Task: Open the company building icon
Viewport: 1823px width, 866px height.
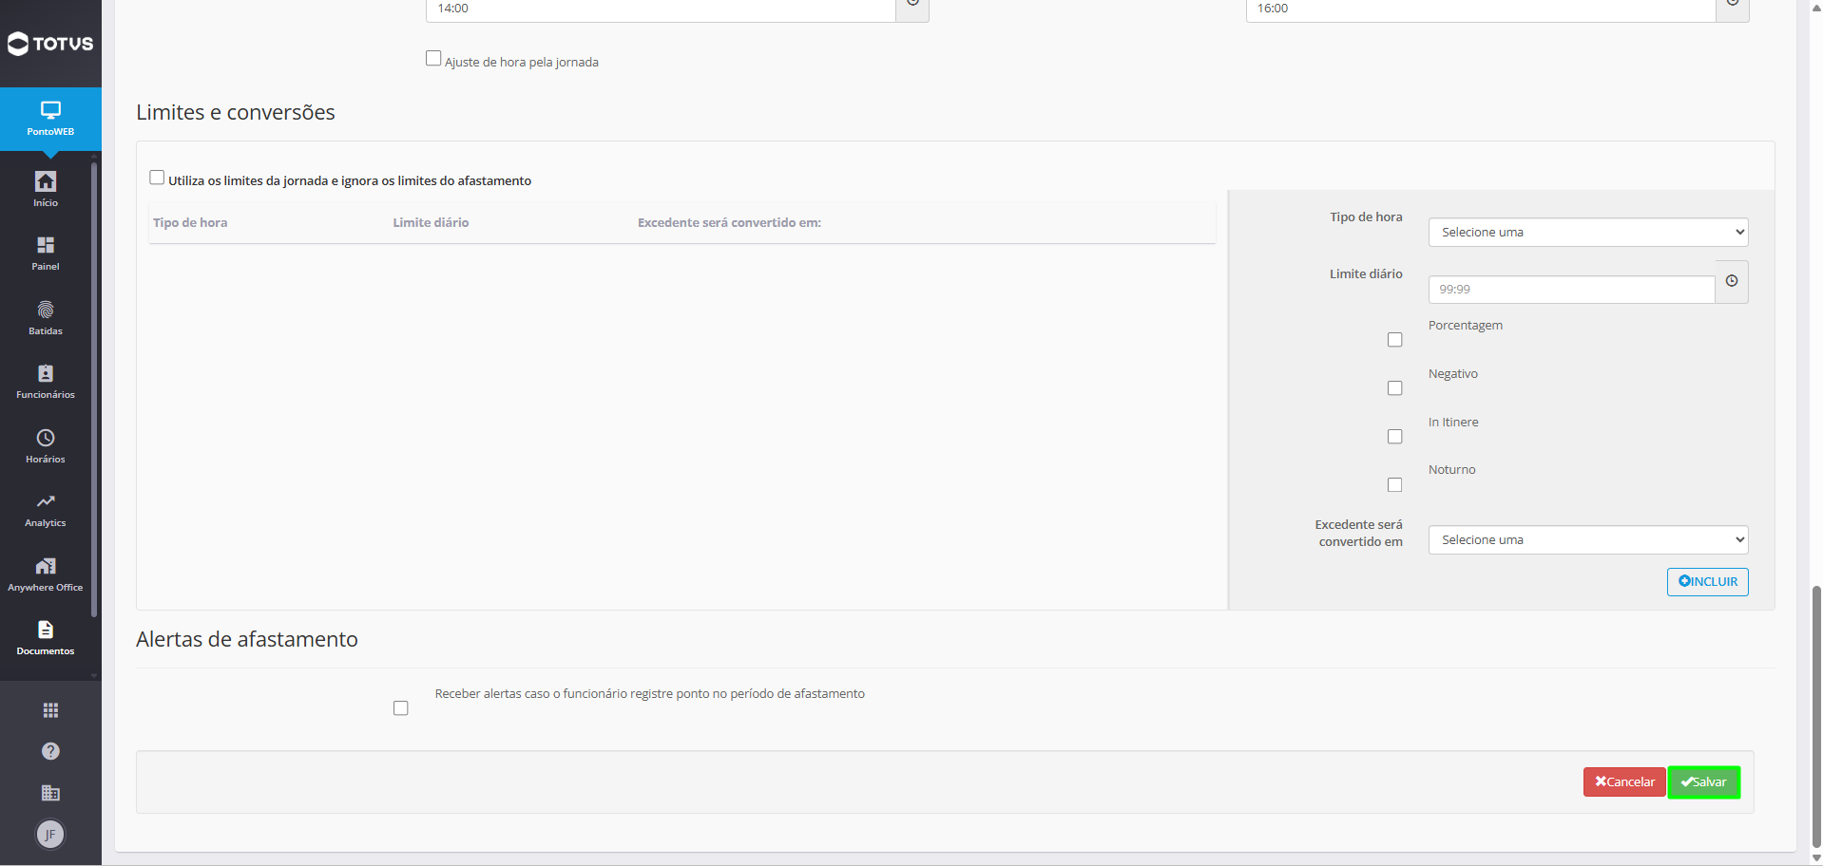Action: (x=50, y=793)
